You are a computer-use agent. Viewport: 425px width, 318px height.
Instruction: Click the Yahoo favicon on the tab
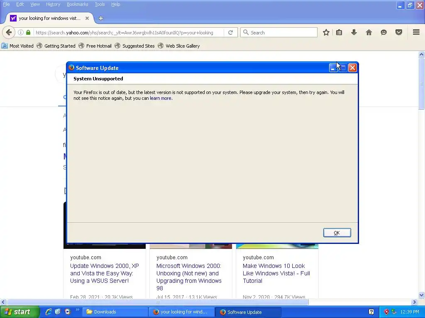(13, 18)
